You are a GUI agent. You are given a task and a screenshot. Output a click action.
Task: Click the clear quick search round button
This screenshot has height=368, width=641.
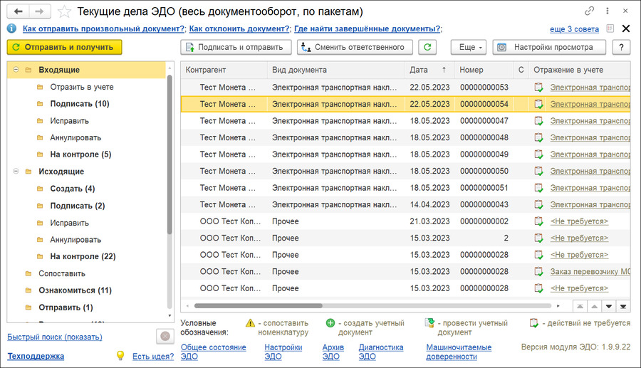[165, 337]
